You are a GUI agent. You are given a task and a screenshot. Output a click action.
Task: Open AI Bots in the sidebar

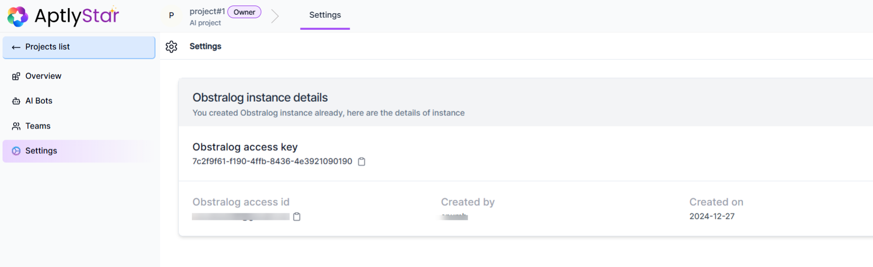point(79,101)
